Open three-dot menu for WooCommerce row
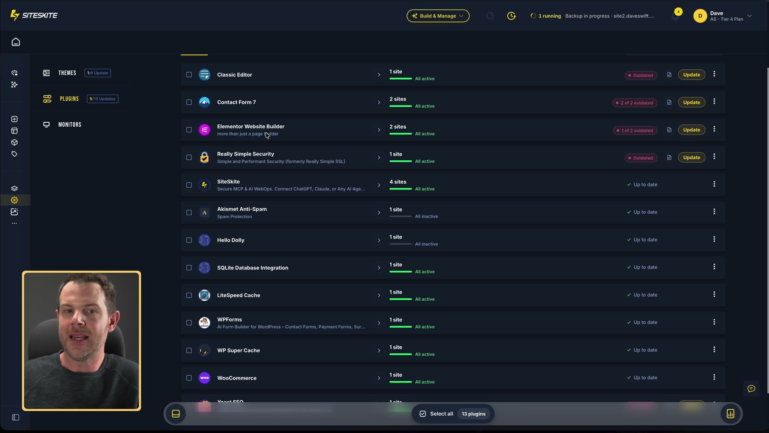 click(714, 377)
